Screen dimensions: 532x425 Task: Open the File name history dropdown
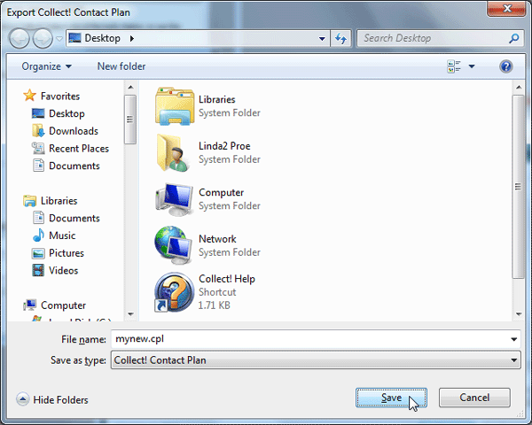point(513,339)
